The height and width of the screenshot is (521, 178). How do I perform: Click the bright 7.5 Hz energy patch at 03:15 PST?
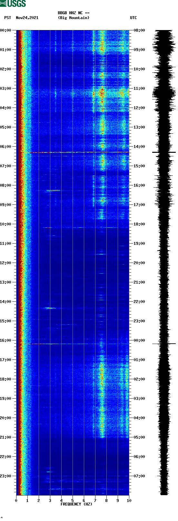[x=102, y=94]
